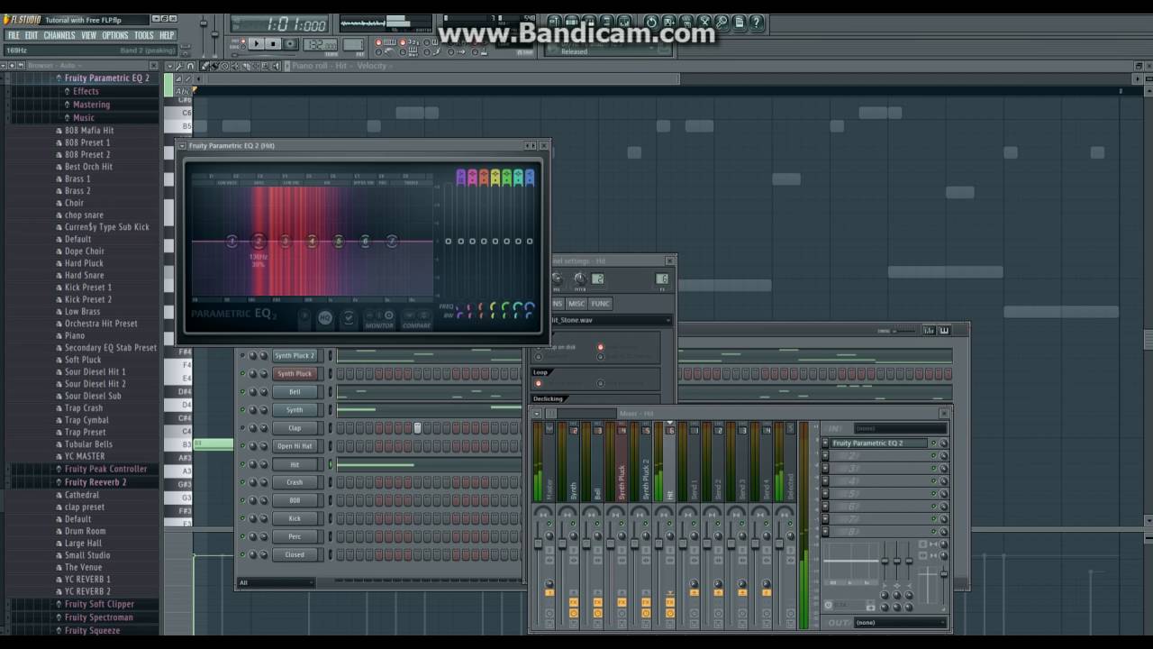Click the Record button in transport
The height and width of the screenshot is (649, 1153).
(x=290, y=43)
